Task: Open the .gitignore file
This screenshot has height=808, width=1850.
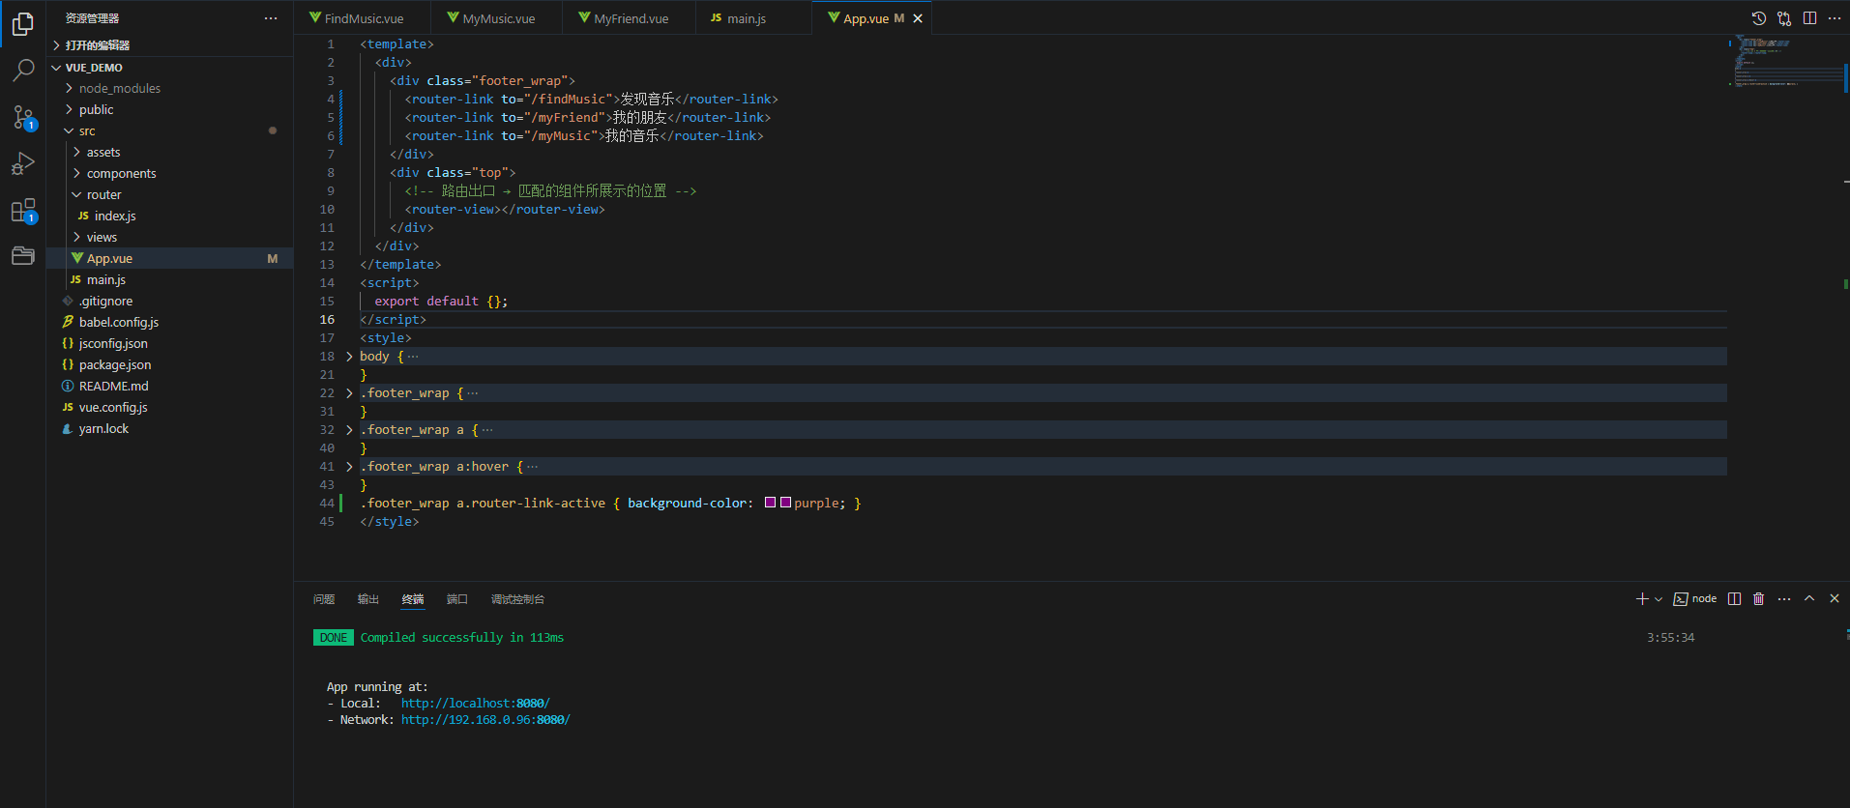Action: pos(169,301)
